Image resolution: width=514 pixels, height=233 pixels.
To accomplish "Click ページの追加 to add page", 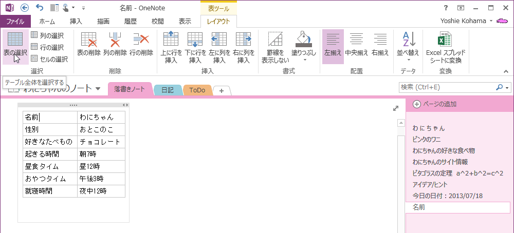I will pos(435,104).
